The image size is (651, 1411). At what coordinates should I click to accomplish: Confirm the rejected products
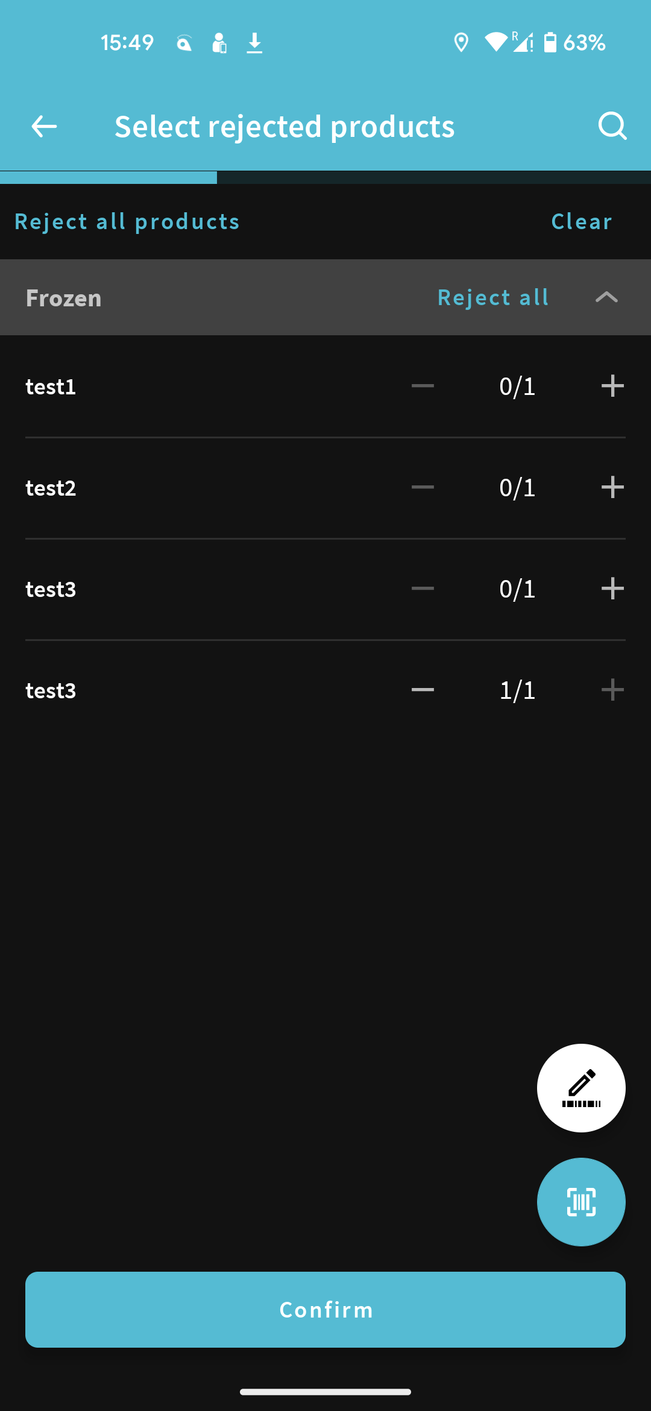[325, 1310]
